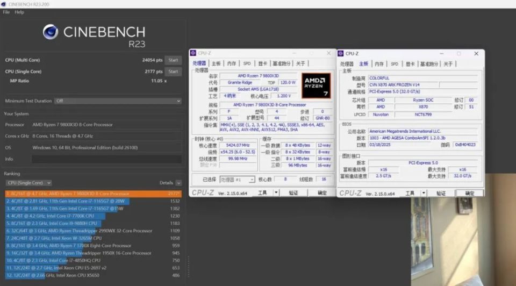This screenshot has width=516, height=286.
Task: Click the right CPU-Z window title icon
Action: pyautogui.click(x=341, y=53)
